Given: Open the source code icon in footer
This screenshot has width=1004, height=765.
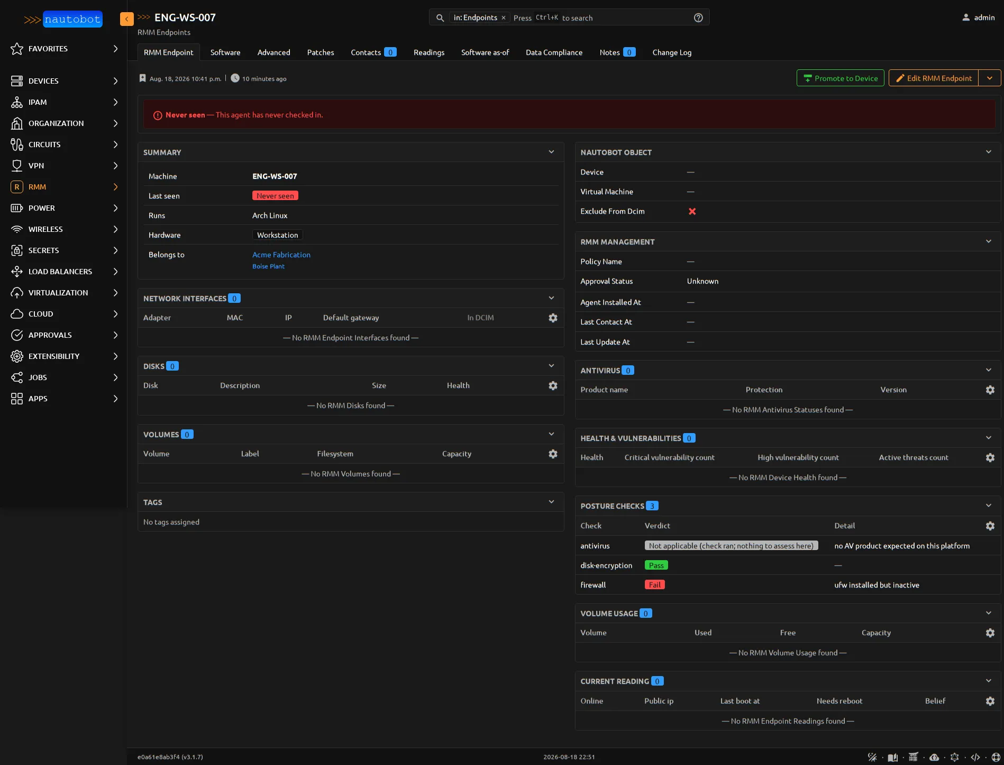Looking at the screenshot, I should click(975, 757).
